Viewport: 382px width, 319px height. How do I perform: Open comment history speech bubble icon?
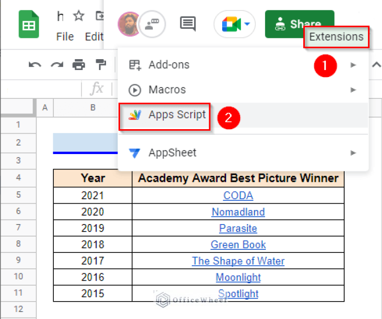tap(187, 24)
